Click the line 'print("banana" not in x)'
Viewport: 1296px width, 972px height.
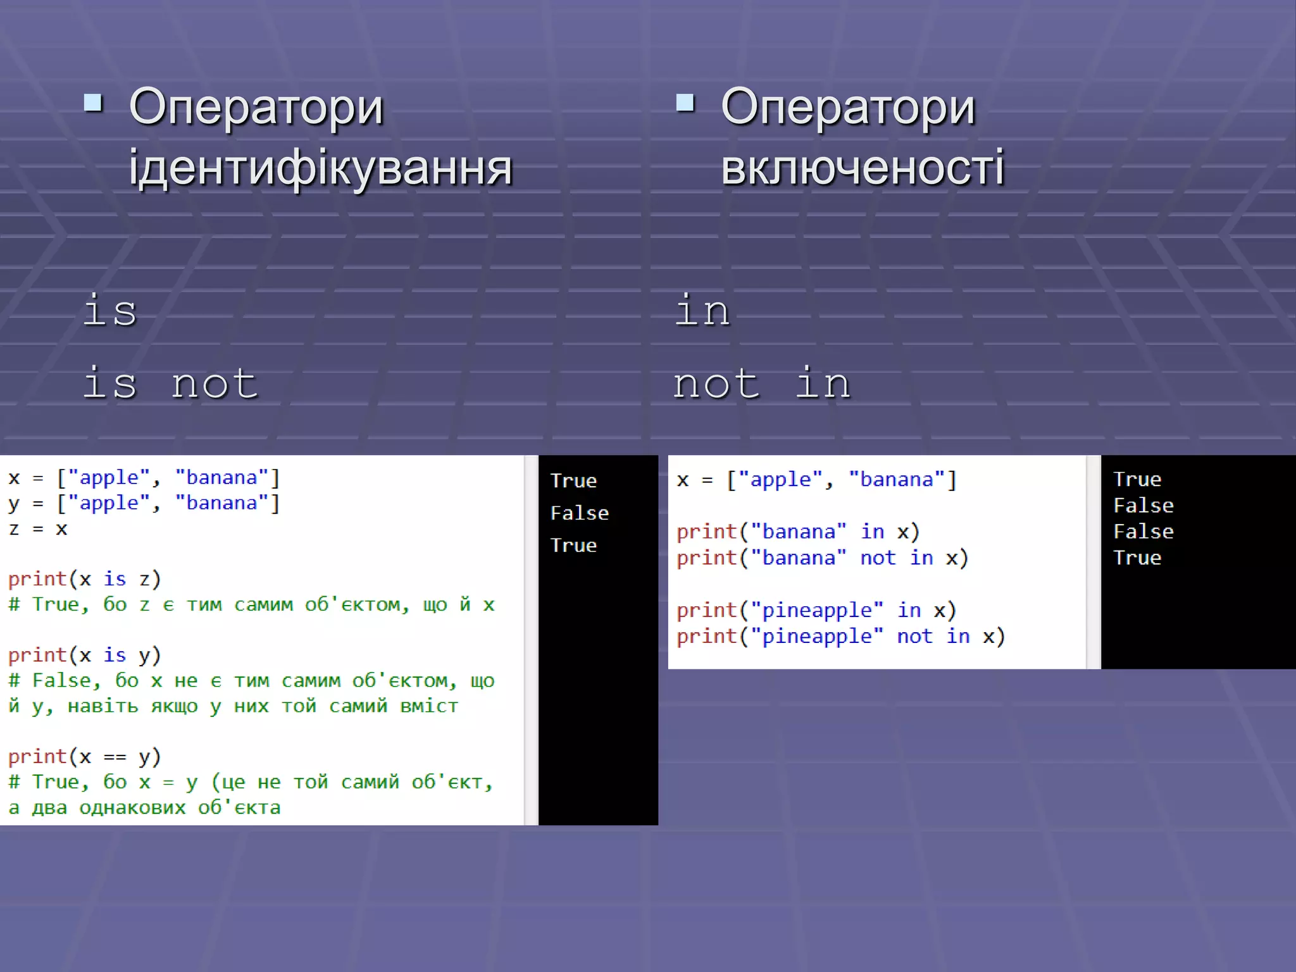(x=823, y=558)
